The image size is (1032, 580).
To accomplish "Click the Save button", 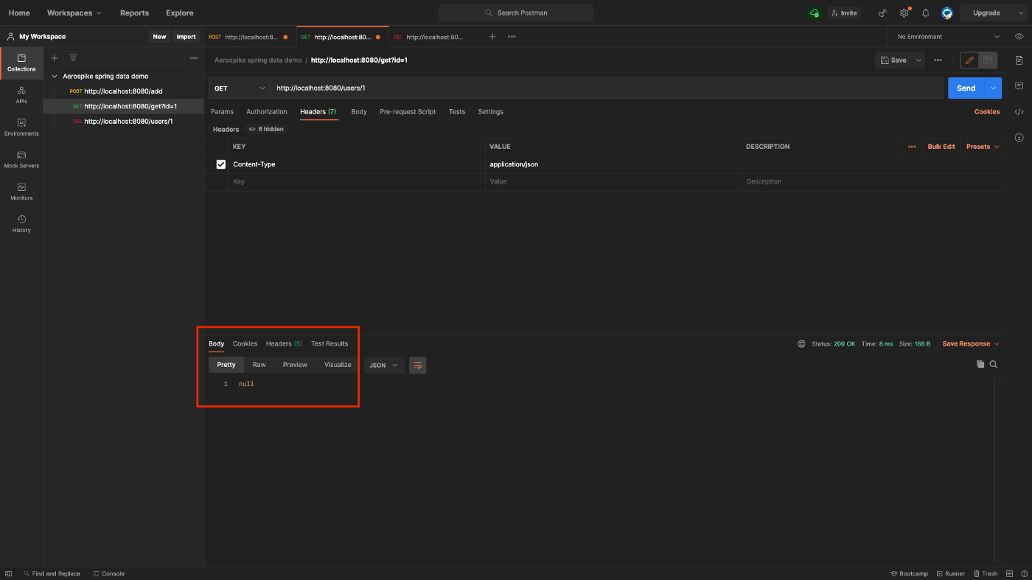I will coord(894,60).
